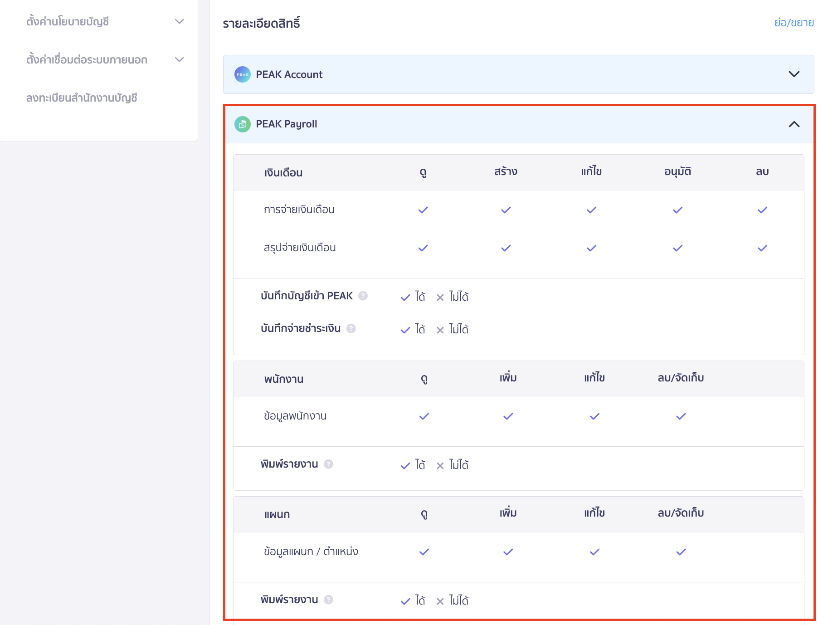
Task: Open help icon beside บันทึกบัญชีเข้า PEAK
Action: (363, 296)
